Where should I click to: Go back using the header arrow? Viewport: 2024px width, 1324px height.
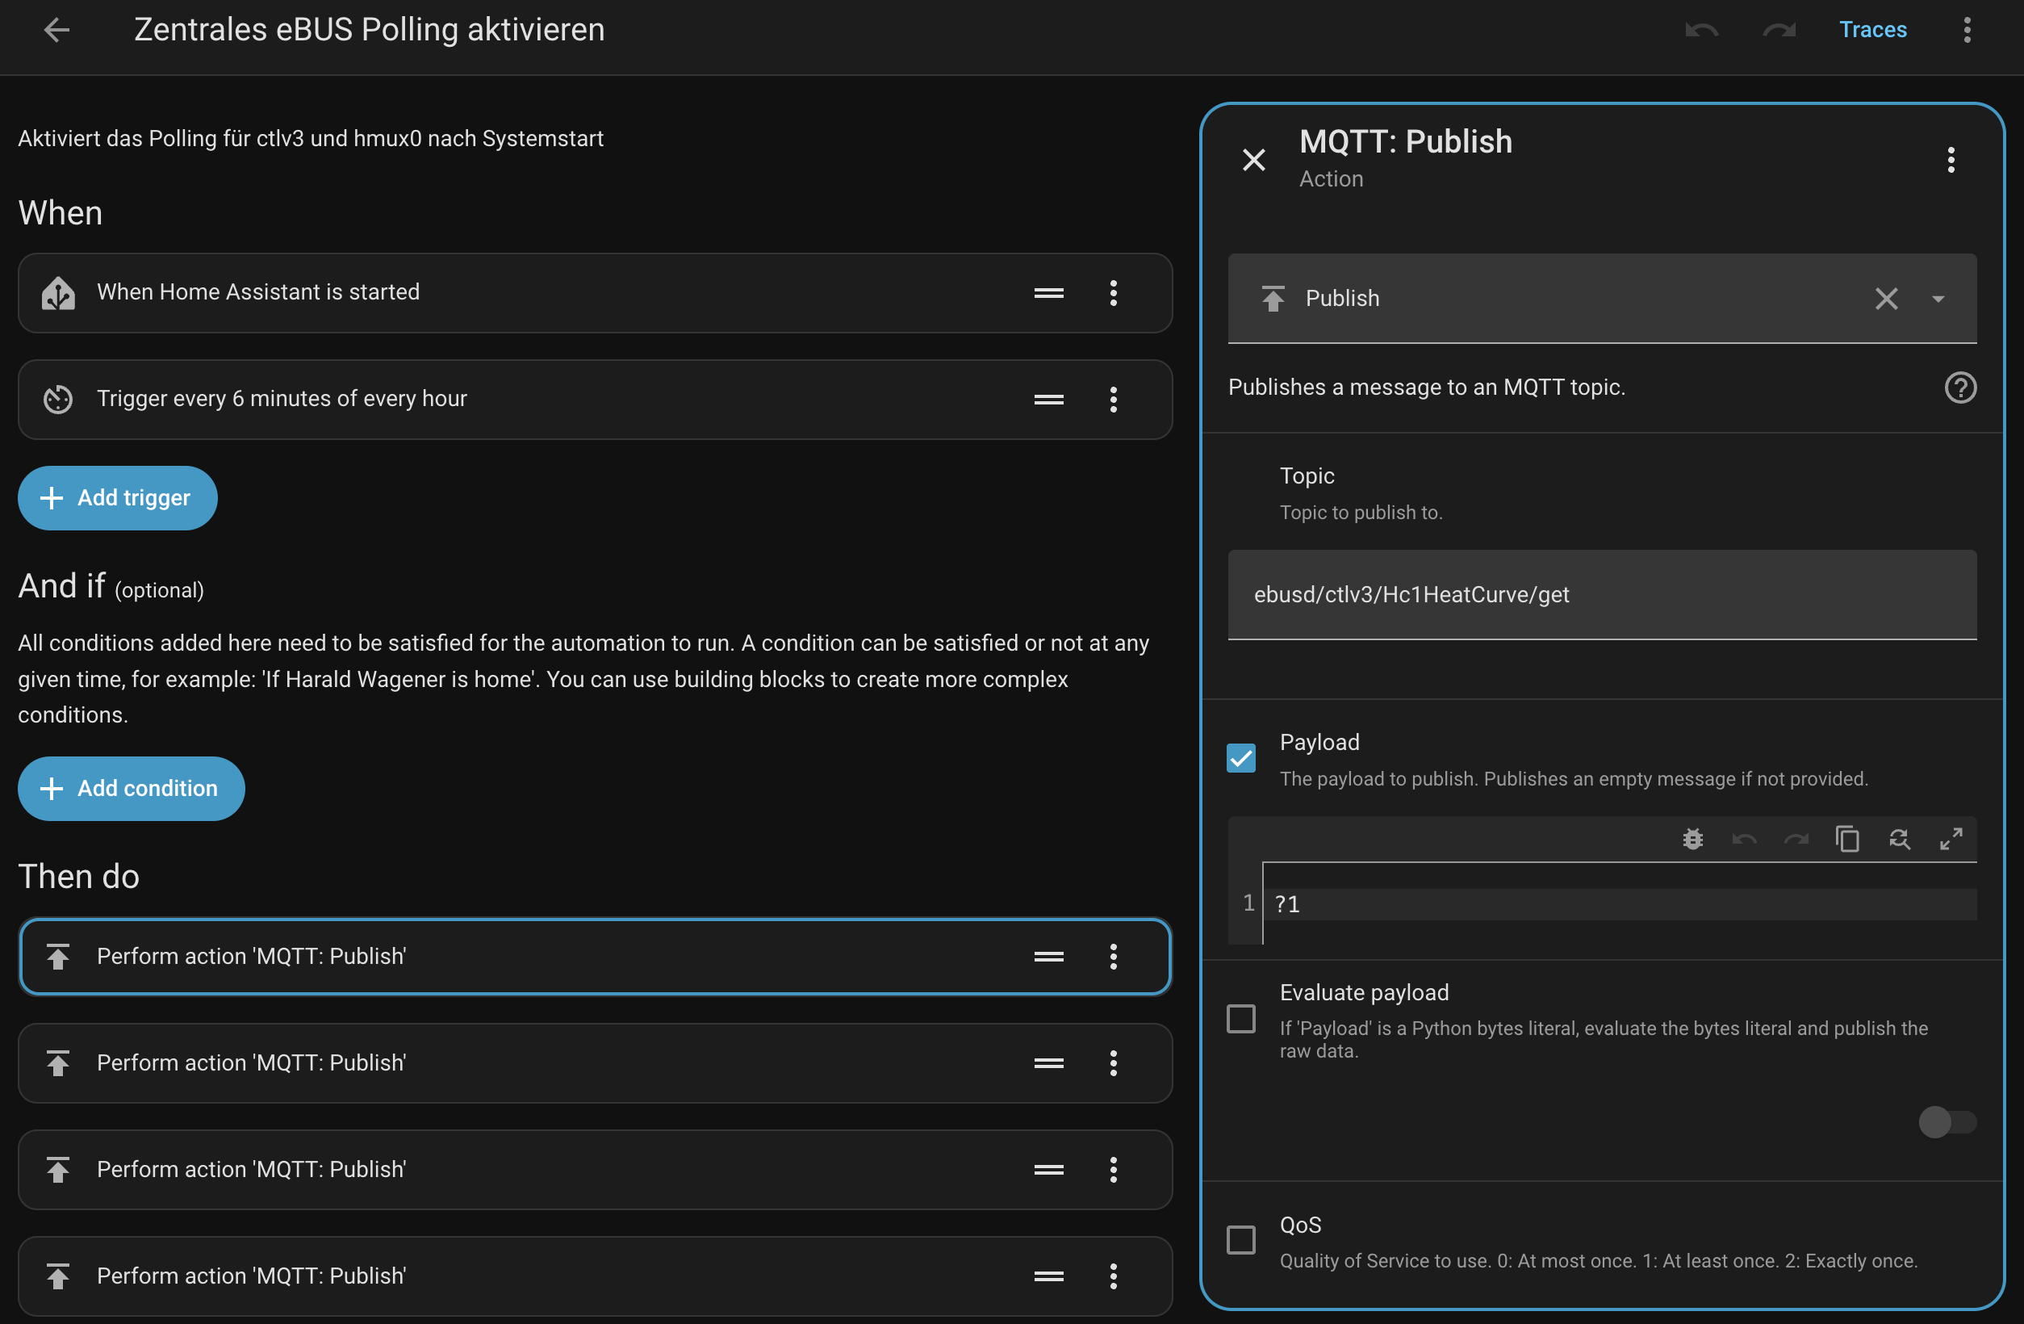[x=57, y=31]
